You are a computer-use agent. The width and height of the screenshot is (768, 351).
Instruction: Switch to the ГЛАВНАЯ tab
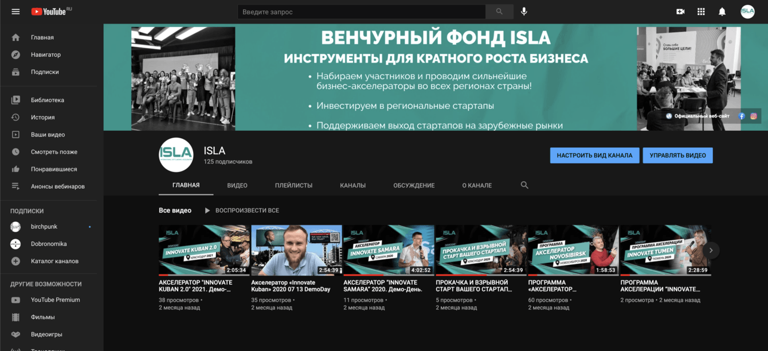click(186, 185)
